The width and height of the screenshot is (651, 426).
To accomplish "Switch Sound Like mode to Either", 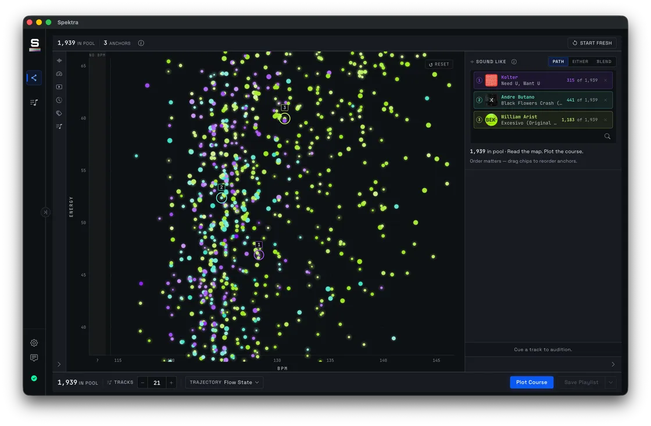I will click(580, 62).
